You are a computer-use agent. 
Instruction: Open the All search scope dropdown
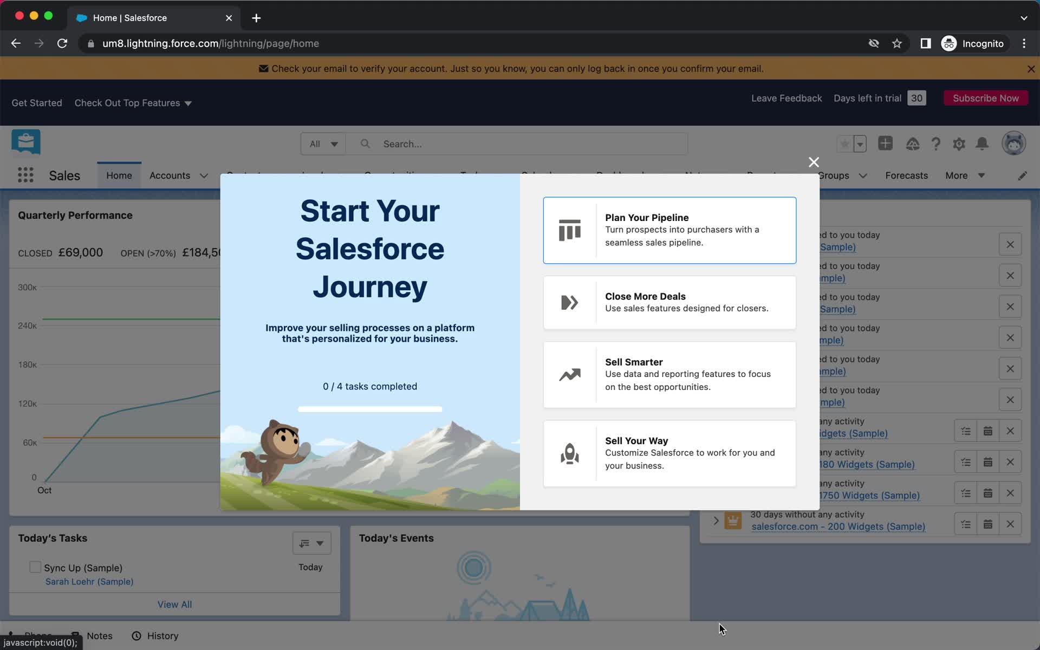tap(323, 144)
